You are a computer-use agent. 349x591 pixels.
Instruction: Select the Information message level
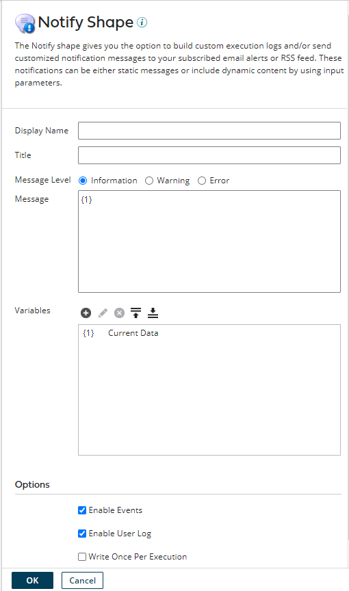[x=83, y=181]
